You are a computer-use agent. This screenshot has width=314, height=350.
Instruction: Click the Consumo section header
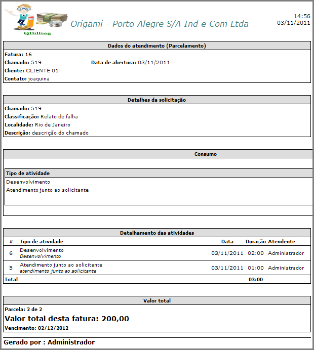[x=206, y=154]
